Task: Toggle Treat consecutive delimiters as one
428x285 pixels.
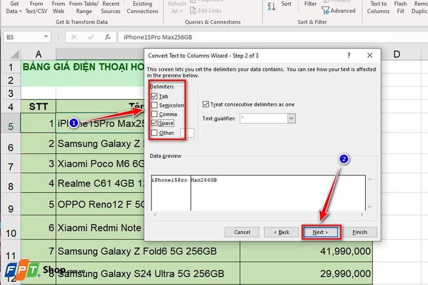Action: tap(205, 104)
